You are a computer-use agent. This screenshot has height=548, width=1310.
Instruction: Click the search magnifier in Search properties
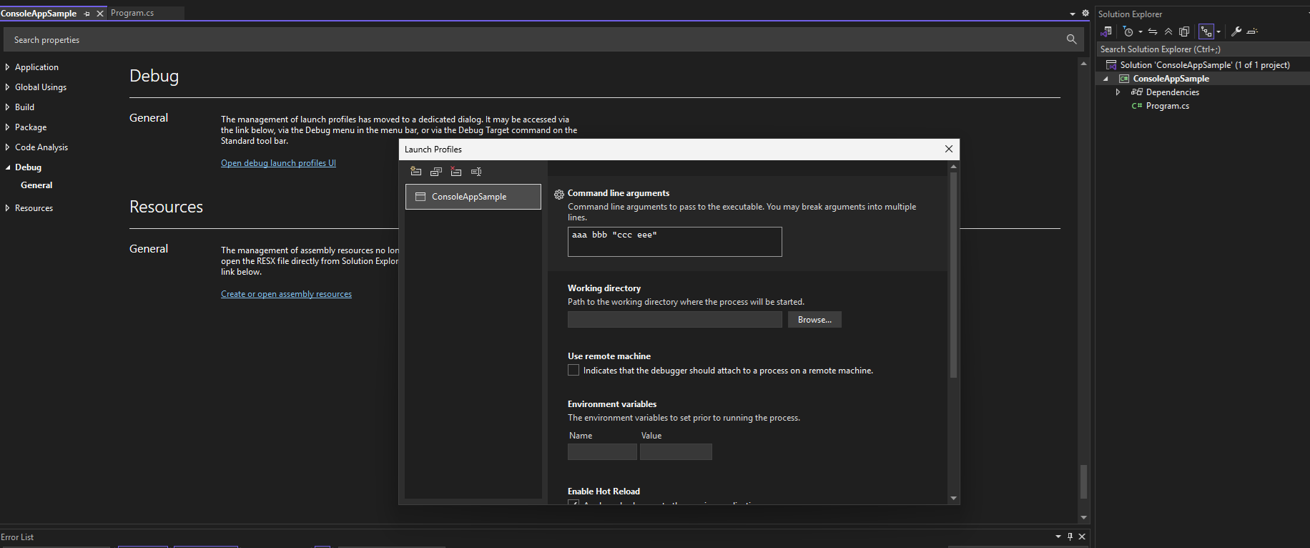(1071, 39)
